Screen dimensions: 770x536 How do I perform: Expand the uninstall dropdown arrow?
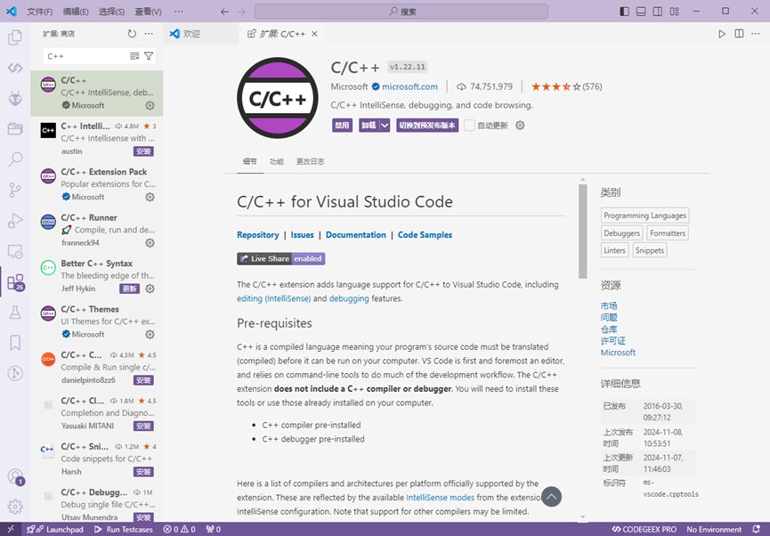coord(385,126)
